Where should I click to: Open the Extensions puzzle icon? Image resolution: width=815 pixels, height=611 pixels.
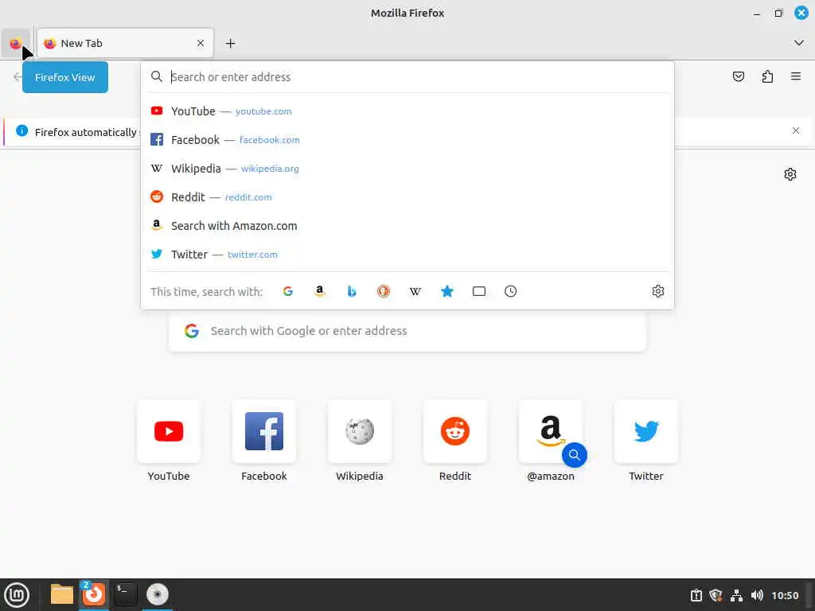(767, 77)
